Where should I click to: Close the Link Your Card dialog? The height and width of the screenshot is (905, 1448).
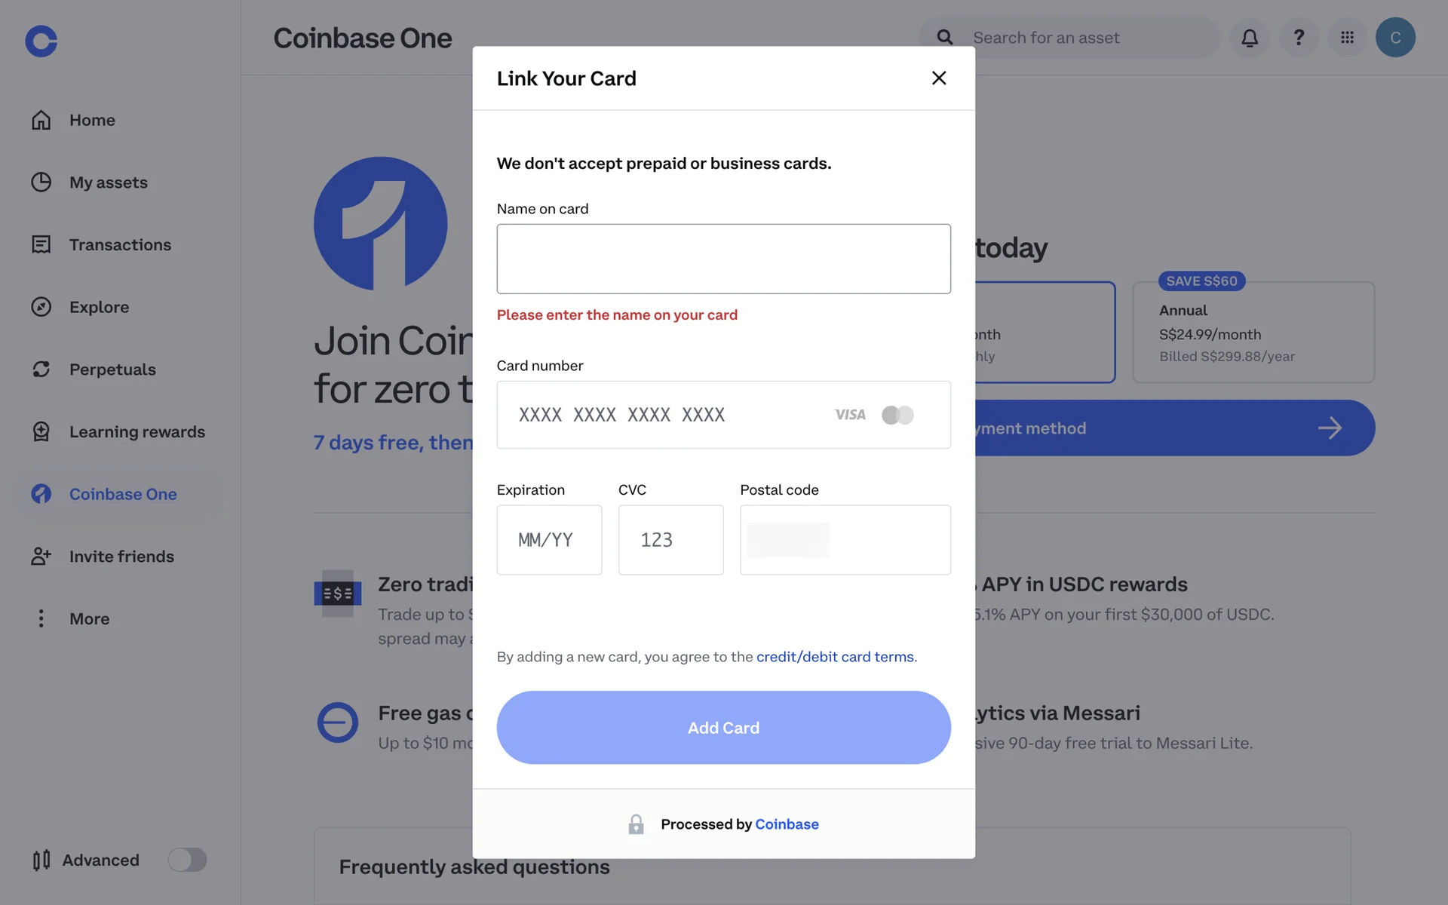tap(939, 78)
